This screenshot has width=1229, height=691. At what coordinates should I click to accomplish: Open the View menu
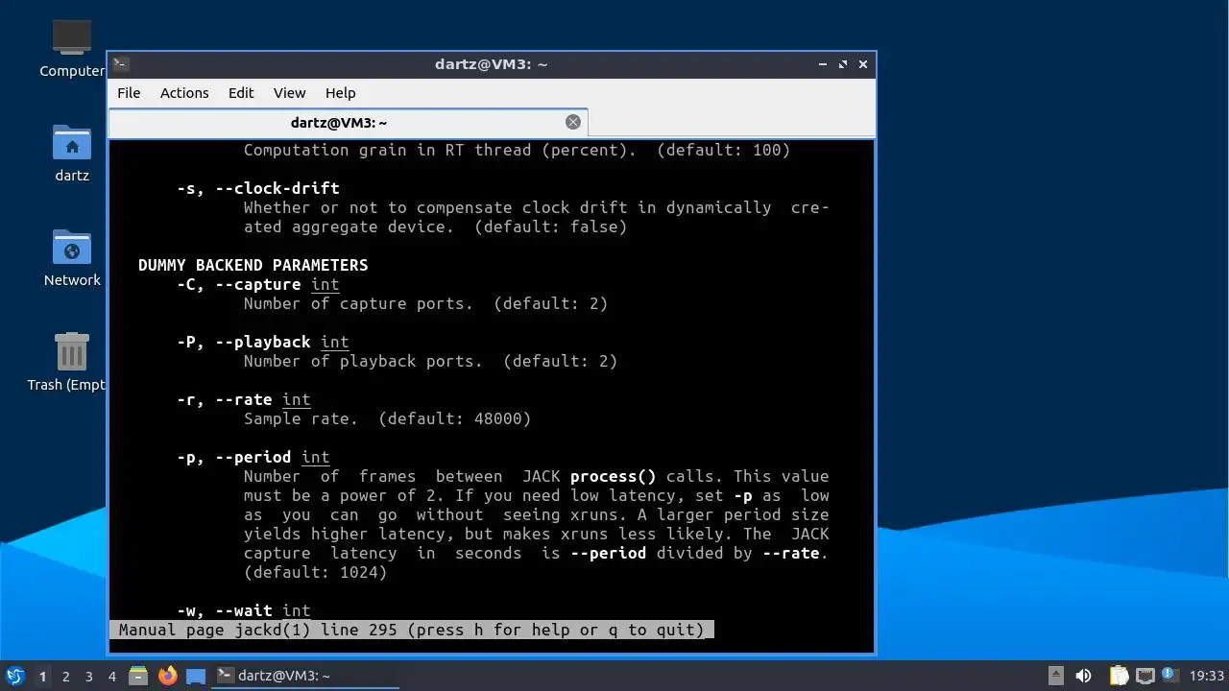pos(289,93)
